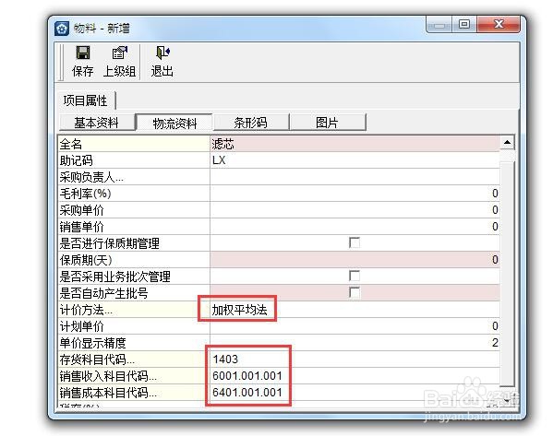
Task: Open the 图片 tab
Action: tap(328, 123)
